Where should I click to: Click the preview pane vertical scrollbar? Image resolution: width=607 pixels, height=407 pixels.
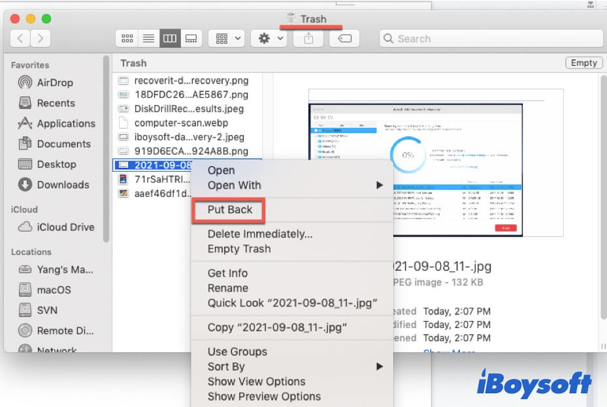604,197
